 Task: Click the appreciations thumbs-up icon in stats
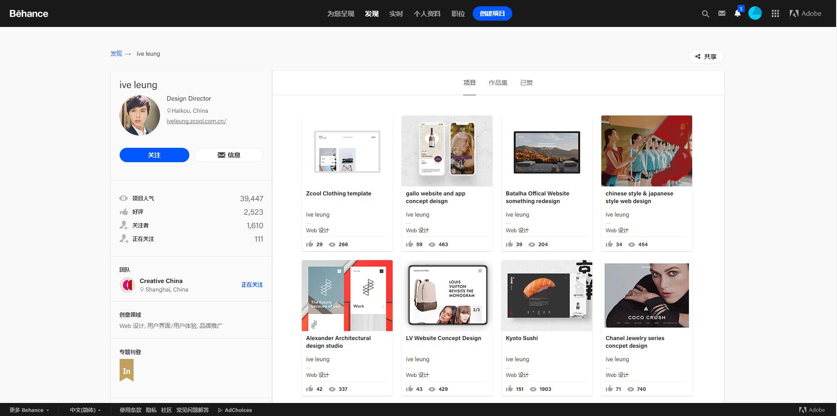click(x=124, y=212)
